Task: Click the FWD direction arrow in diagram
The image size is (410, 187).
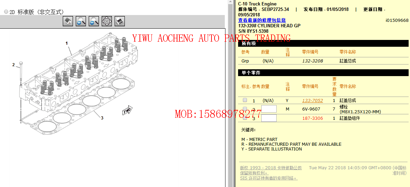Action: (x=127, y=111)
